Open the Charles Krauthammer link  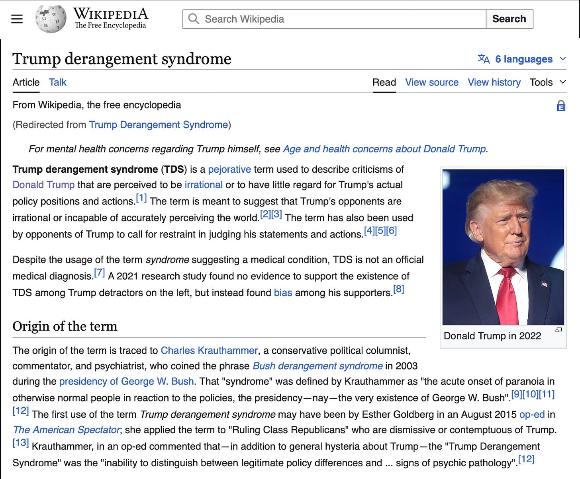(x=209, y=350)
